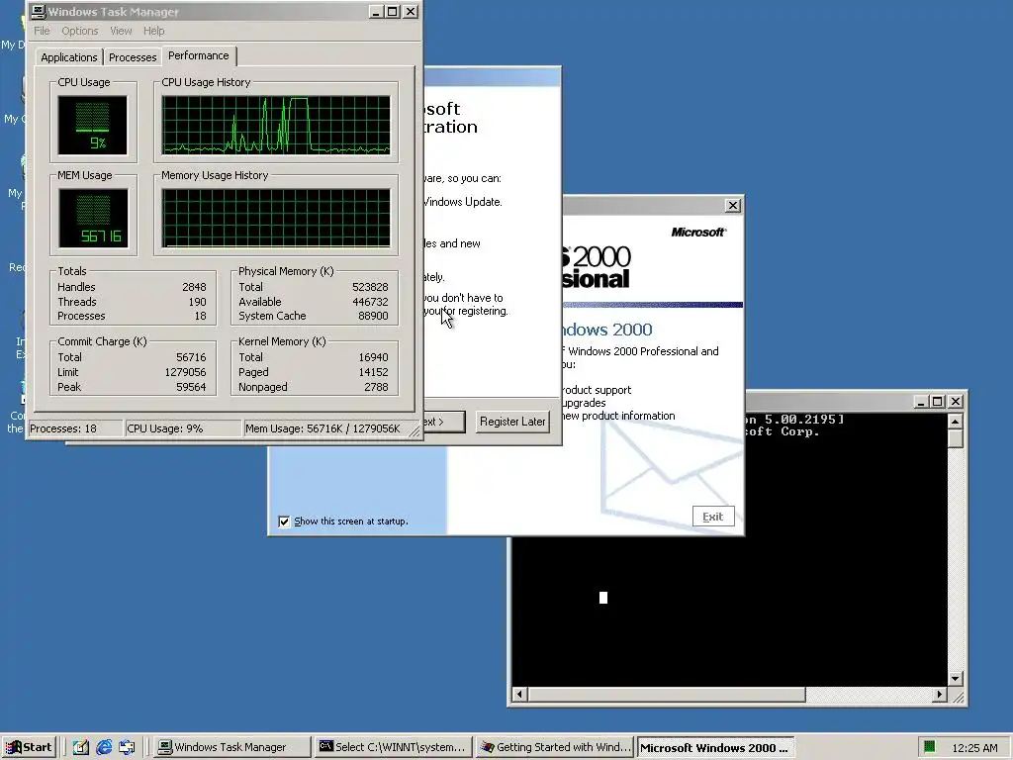1013x760 pixels.
Task: Activate Microsoft Windows 2000 taskbar button
Action: coord(715,747)
